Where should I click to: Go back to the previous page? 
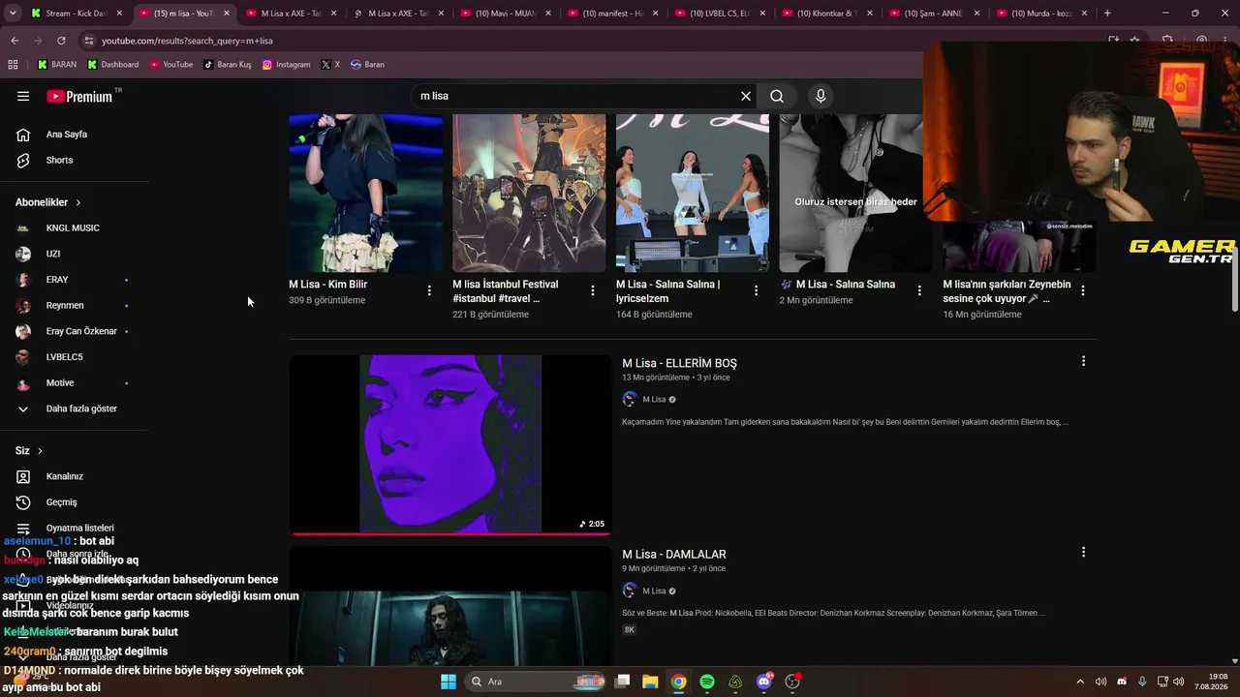[15, 41]
